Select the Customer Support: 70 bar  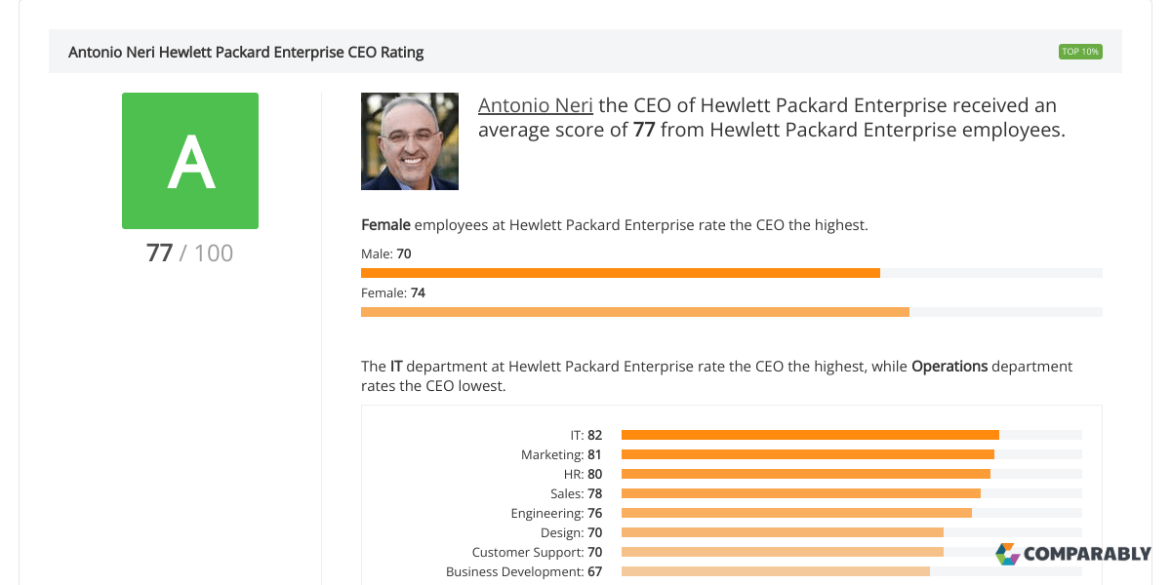click(781, 552)
